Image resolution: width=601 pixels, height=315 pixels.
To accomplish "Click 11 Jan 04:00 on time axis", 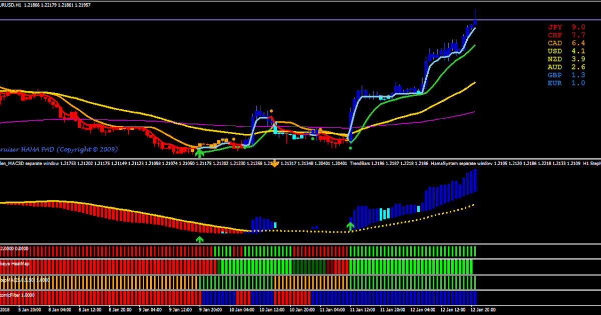I will coord(333,310).
